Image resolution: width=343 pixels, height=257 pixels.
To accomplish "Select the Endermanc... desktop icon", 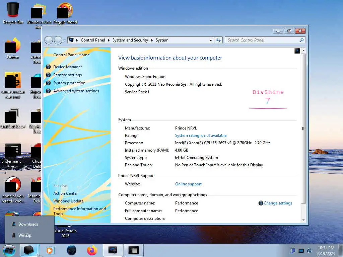I will 13,153.
